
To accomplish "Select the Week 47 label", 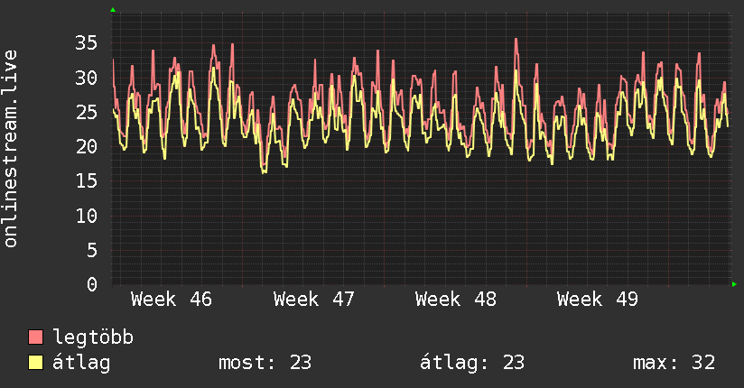I will (313, 300).
